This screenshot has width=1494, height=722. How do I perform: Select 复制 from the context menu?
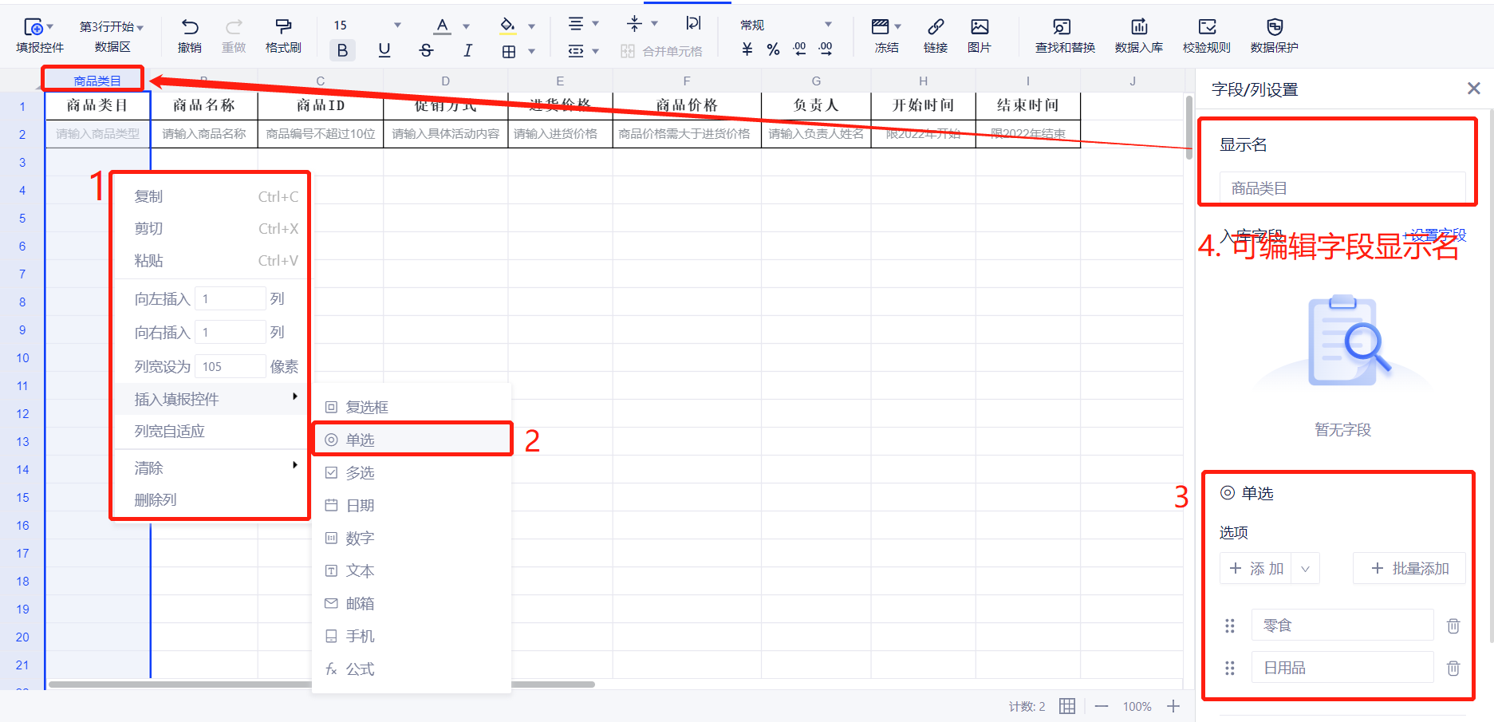pyautogui.click(x=149, y=197)
